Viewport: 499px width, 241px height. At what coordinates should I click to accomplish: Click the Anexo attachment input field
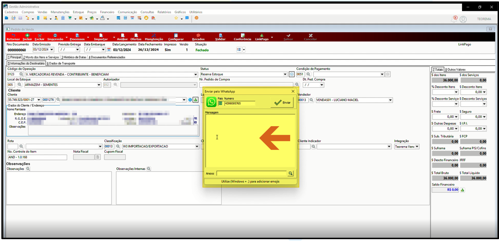252,173
